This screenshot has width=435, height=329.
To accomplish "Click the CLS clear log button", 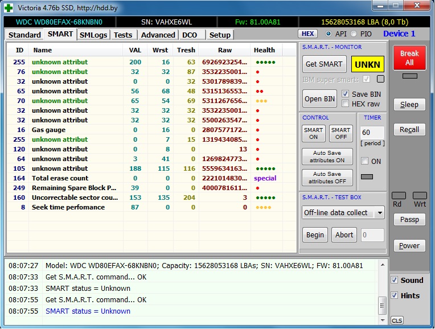I will coord(397,320).
